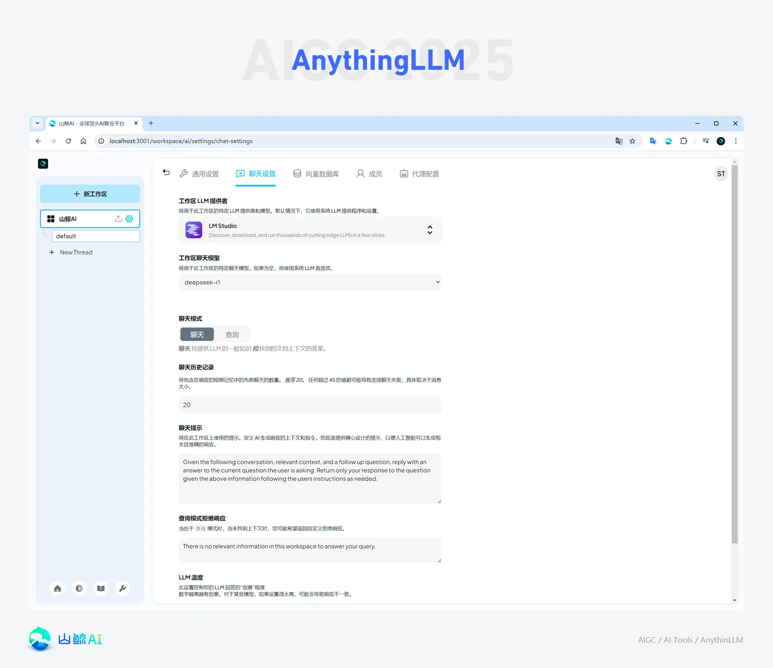Click the LLM 温度 heading

coord(191,578)
